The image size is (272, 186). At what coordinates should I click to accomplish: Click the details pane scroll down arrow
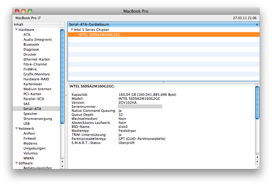[257, 162]
